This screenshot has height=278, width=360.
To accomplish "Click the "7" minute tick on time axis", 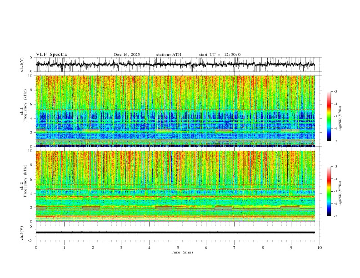I will pos(235,248).
